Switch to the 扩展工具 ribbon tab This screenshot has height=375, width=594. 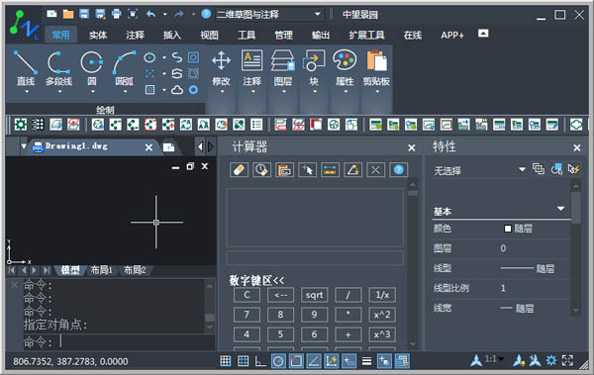pyautogui.click(x=366, y=36)
